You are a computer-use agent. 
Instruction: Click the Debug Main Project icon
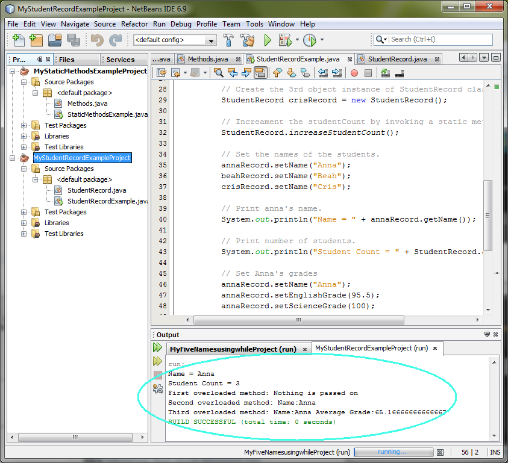coord(285,40)
